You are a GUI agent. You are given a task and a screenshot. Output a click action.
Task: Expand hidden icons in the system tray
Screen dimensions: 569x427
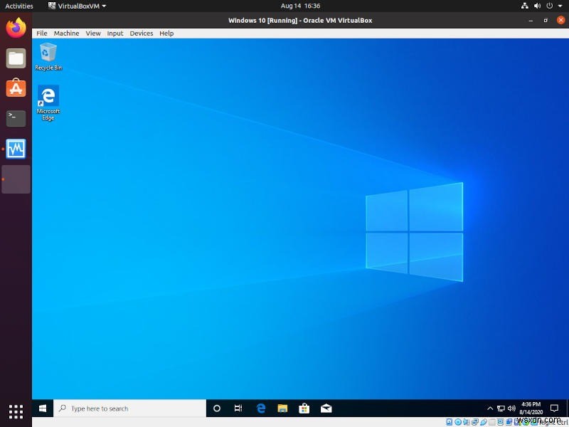coord(490,408)
